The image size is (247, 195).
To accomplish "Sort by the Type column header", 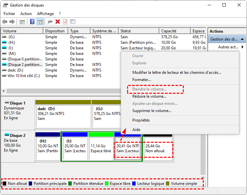I will (x=79, y=31).
